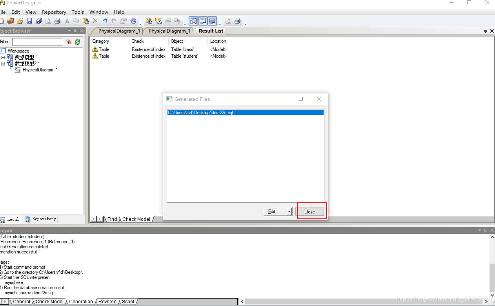Click the New Project box icon in toolbar
Screen dimensions: 495x306
pyautogui.click(x=11, y=21)
